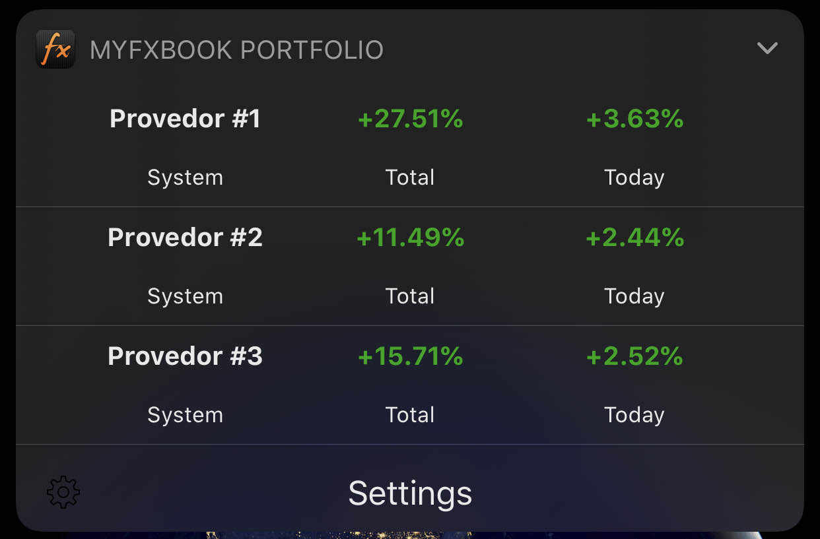
Task: Select the Provedor #2 system name
Action: point(185,238)
